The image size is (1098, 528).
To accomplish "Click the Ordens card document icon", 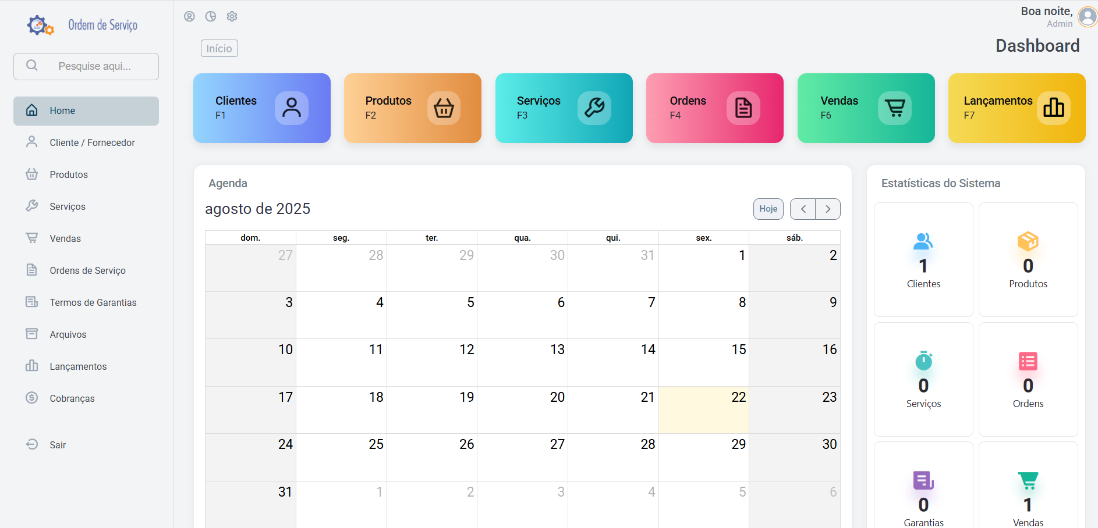I will [x=743, y=108].
